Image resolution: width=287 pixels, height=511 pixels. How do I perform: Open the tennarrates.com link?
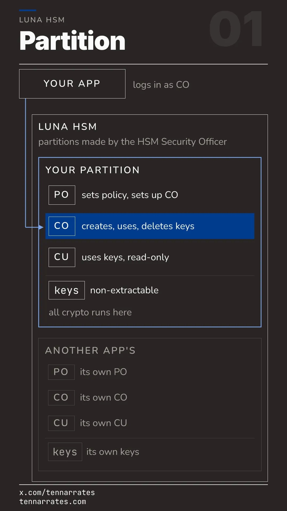(x=53, y=502)
